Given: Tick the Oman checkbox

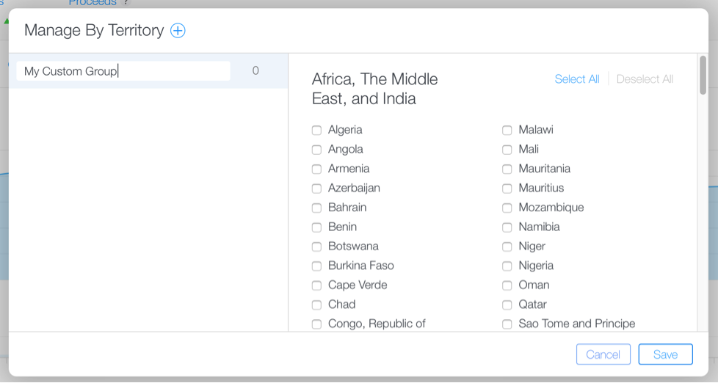Looking at the screenshot, I should click(x=507, y=285).
